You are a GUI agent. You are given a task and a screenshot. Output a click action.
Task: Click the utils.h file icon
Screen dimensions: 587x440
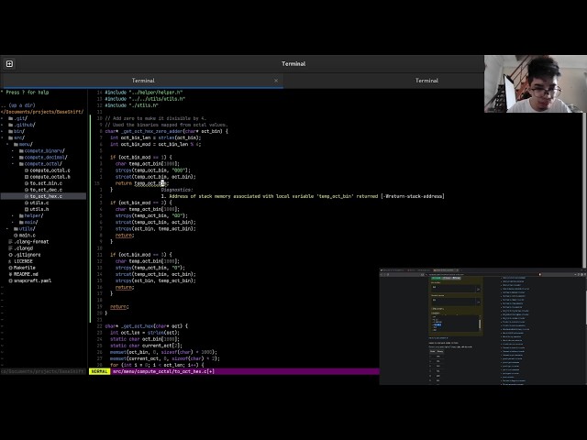pos(27,209)
